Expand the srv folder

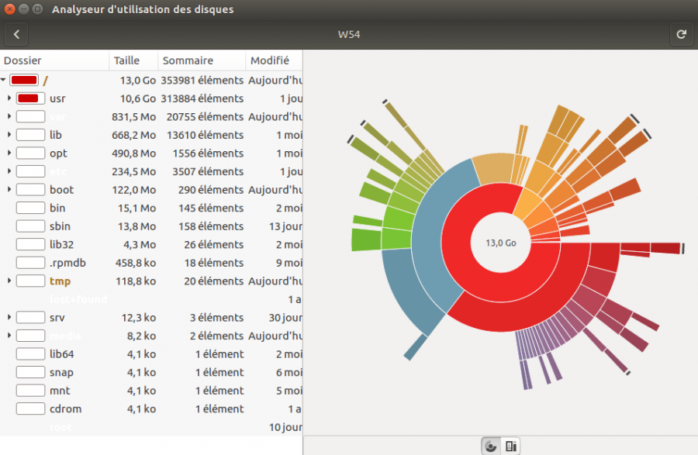coord(9,318)
